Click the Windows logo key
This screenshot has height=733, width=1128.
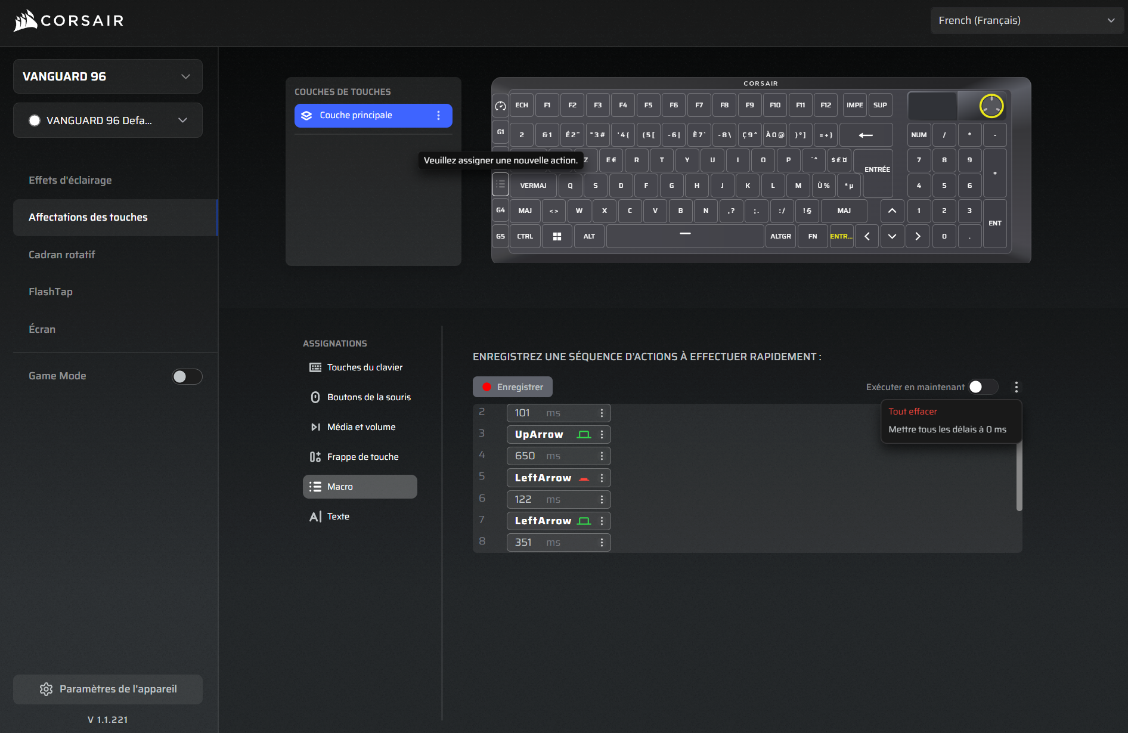tap(557, 237)
